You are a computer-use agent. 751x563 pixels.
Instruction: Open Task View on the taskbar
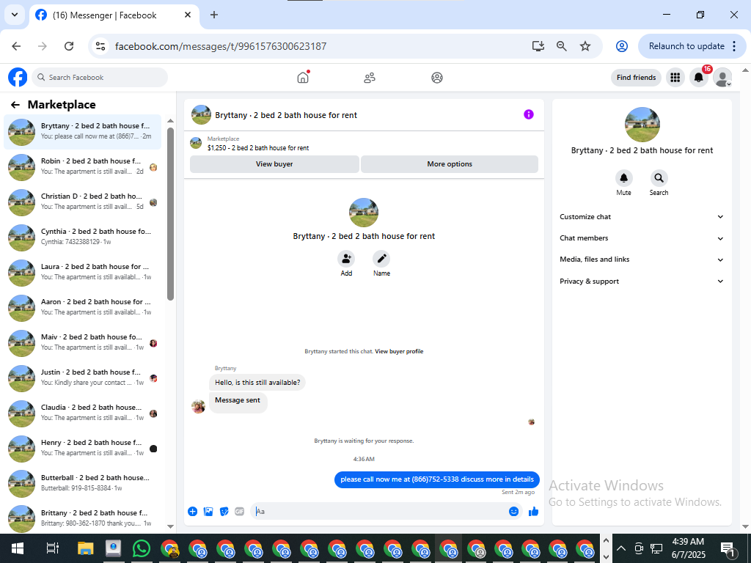(52, 548)
